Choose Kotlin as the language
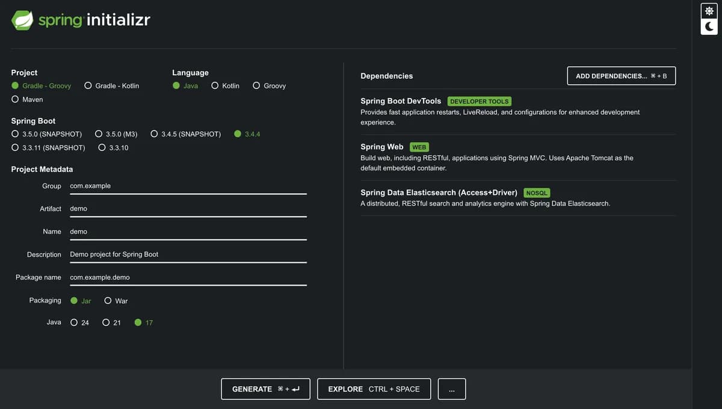This screenshot has width=722, height=409. 225,86
